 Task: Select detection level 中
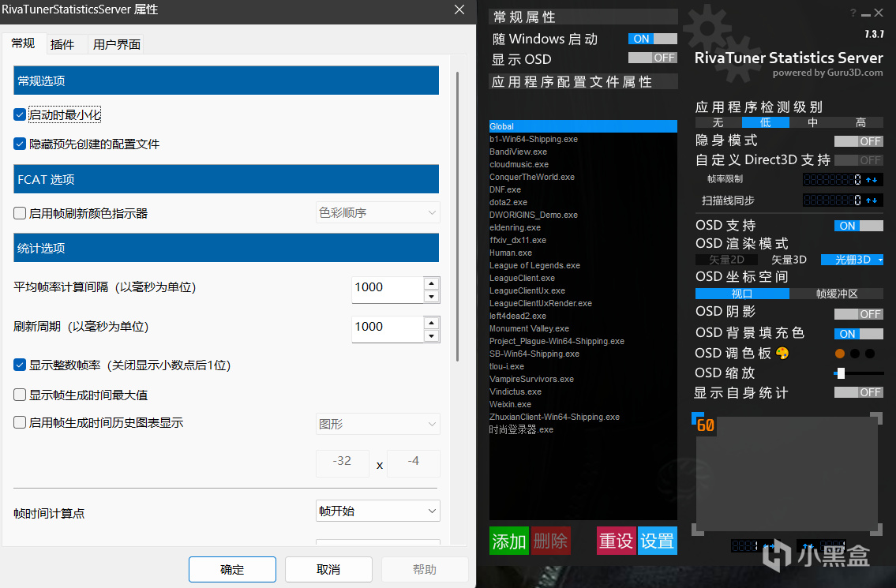(x=813, y=122)
